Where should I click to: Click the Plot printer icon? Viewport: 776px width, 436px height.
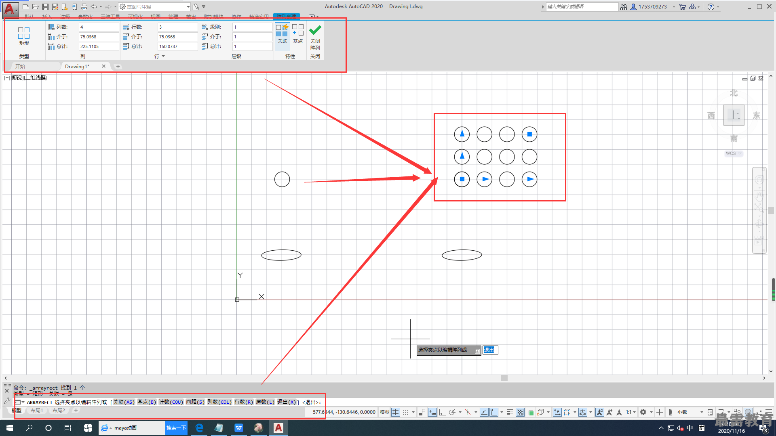click(84, 7)
